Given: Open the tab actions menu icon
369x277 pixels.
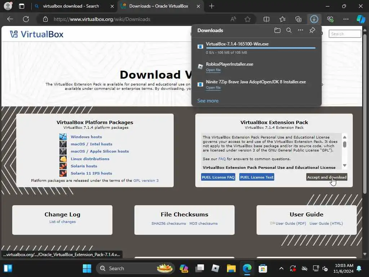Looking at the screenshot, I should 21,6.
